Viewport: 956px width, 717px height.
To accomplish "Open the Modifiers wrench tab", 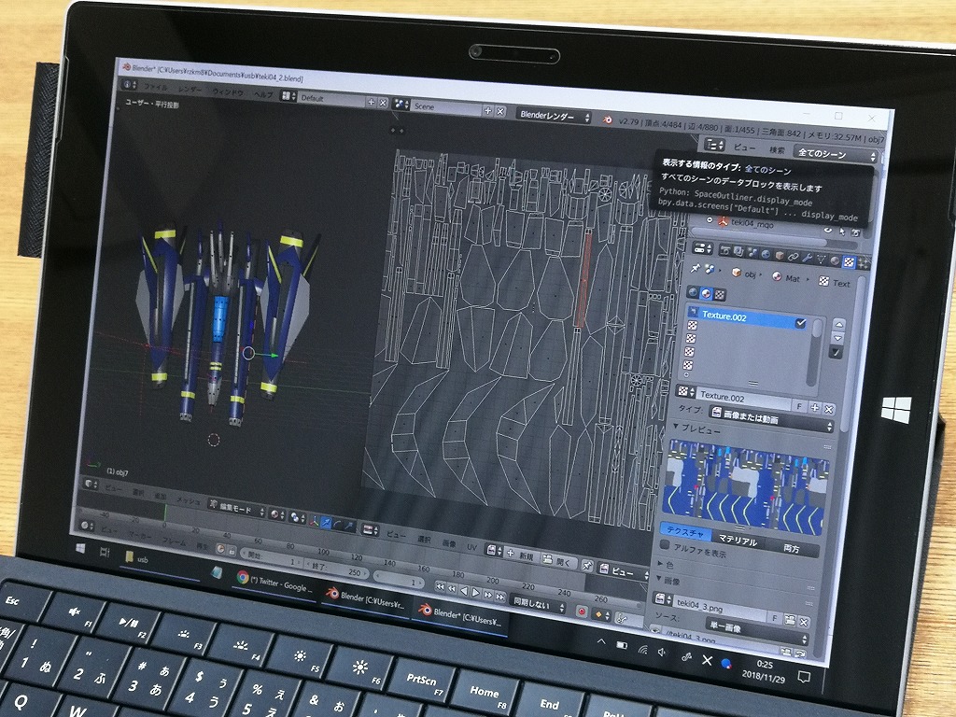I will [x=808, y=258].
